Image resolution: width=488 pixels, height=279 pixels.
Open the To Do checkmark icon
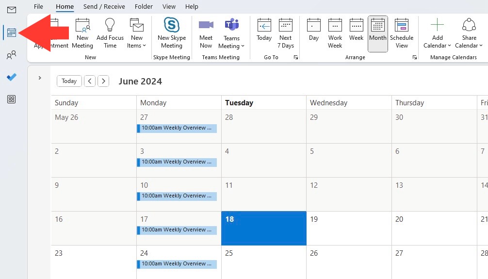[x=12, y=77]
